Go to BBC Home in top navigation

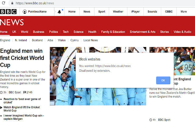pos(72,12)
